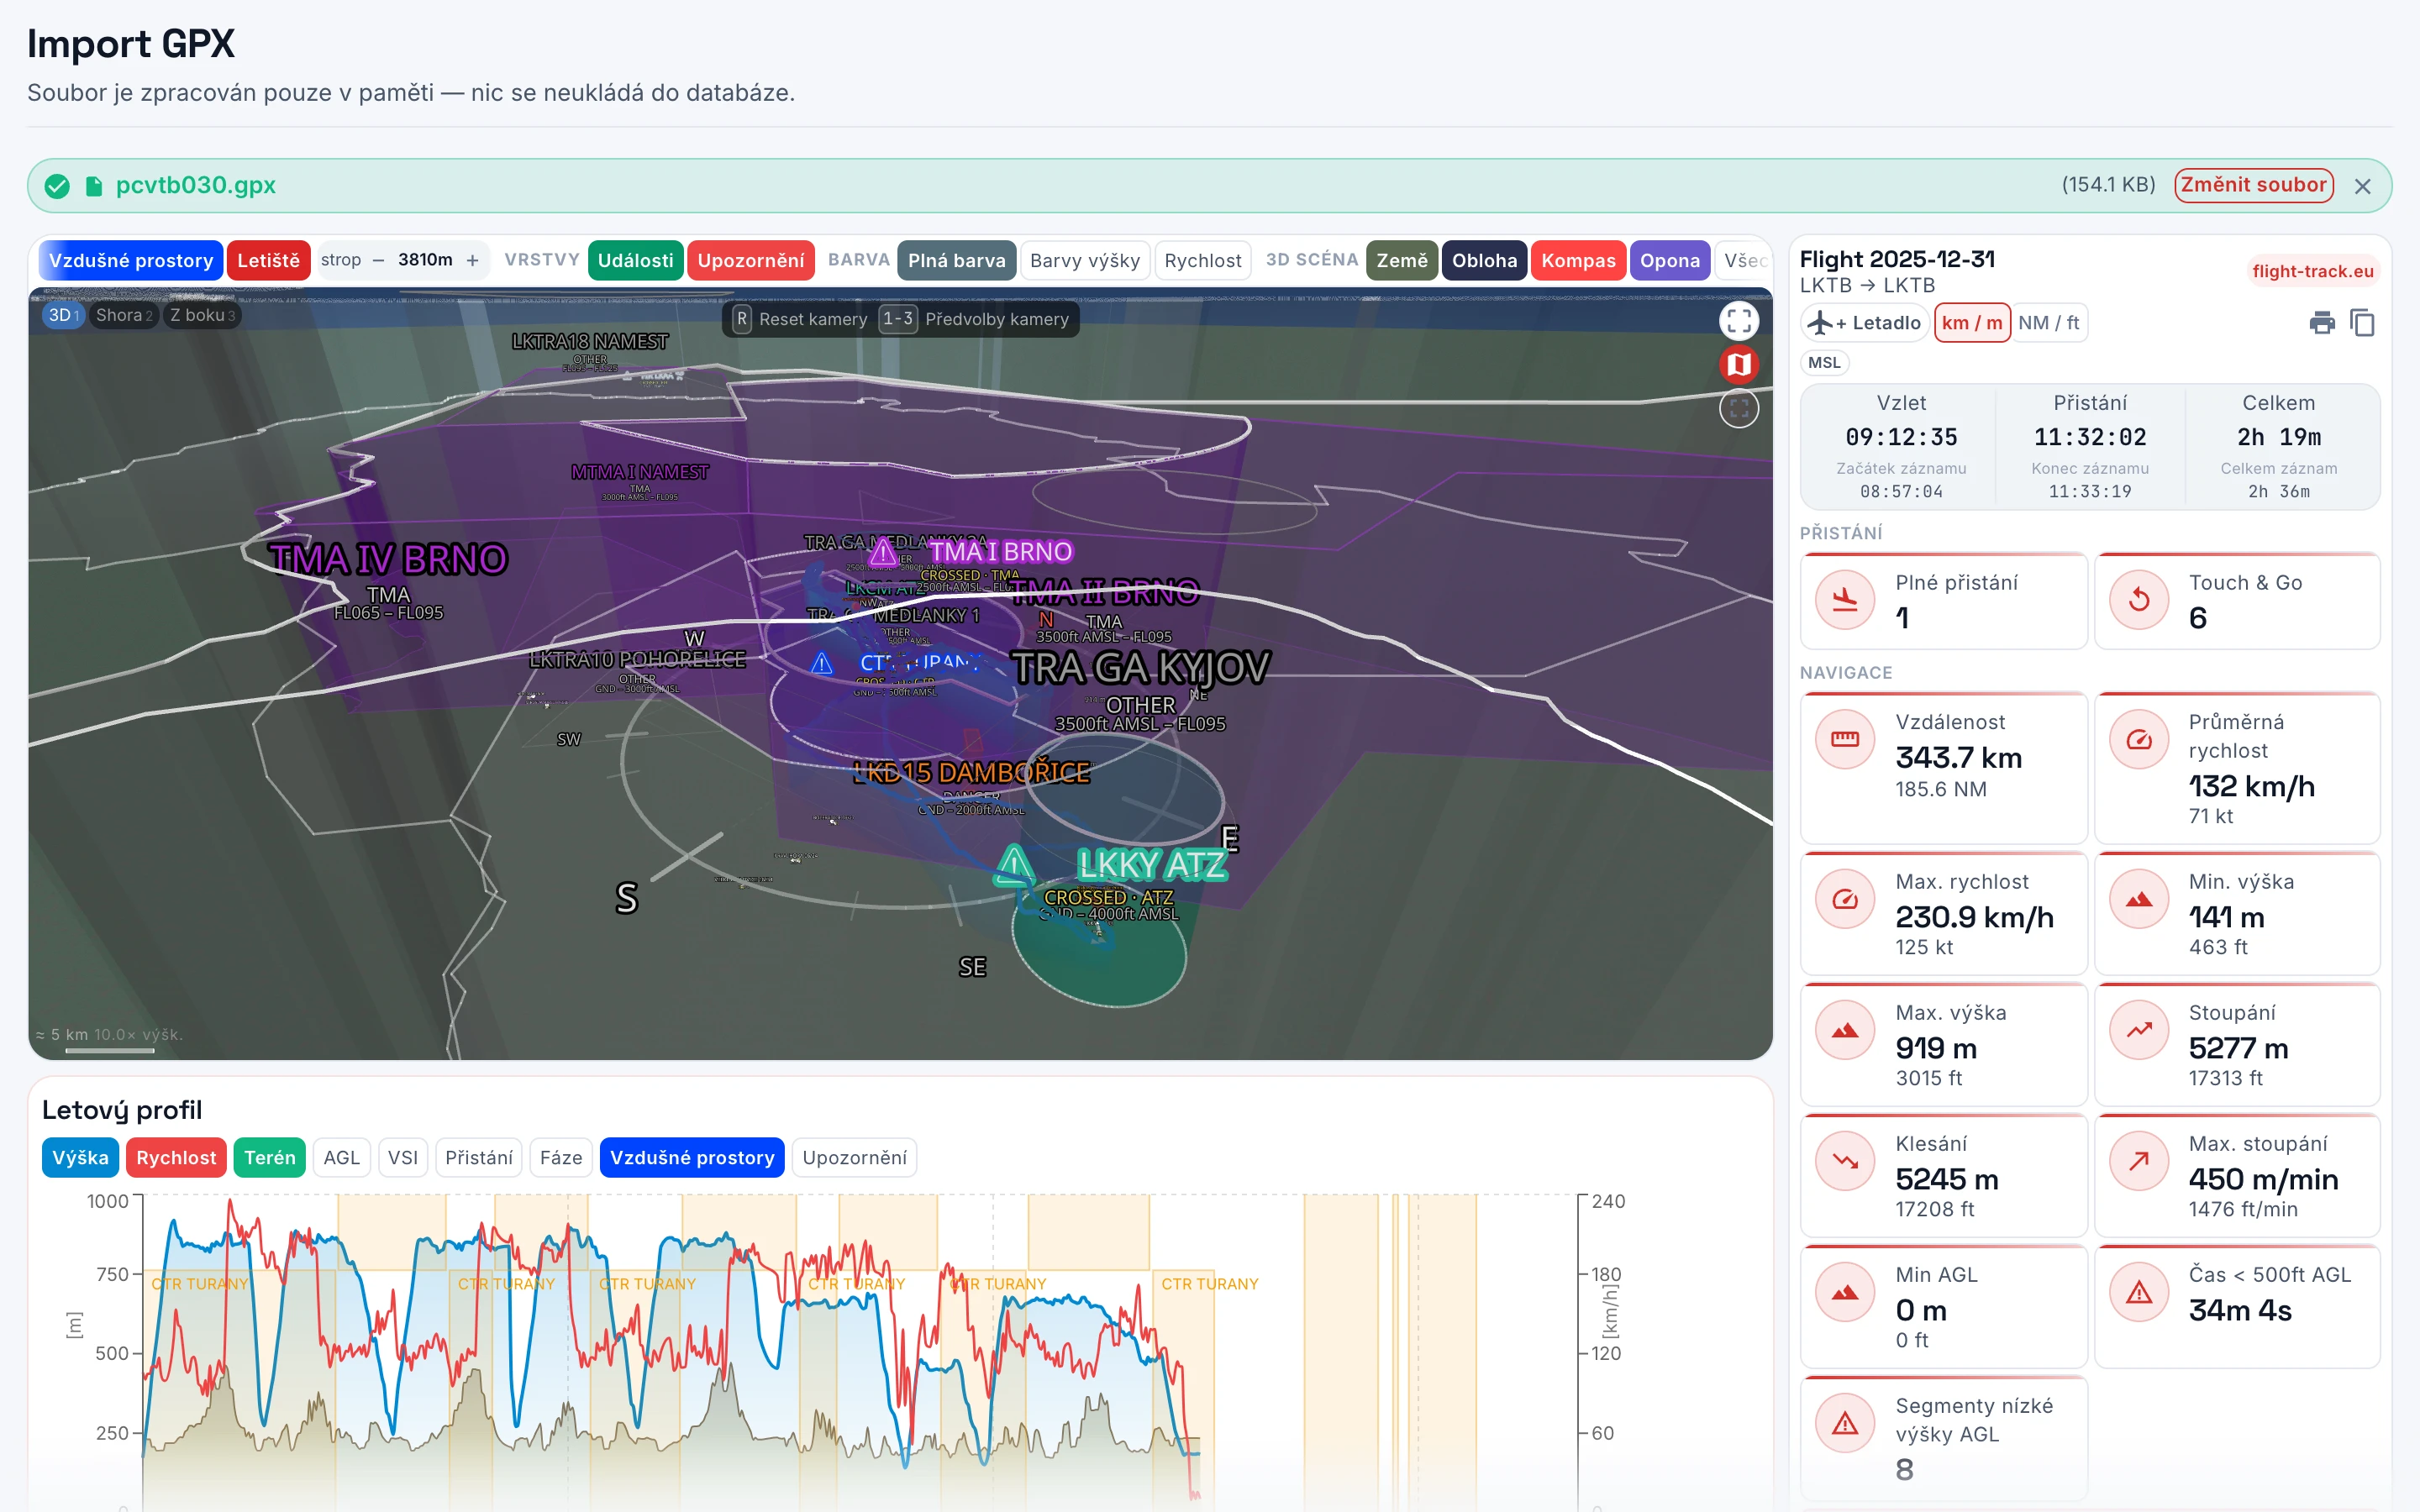Image resolution: width=2420 pixels, height=1512 pixels.
Task: Increase strop ceiling with plus button
Action: point(472,261)
